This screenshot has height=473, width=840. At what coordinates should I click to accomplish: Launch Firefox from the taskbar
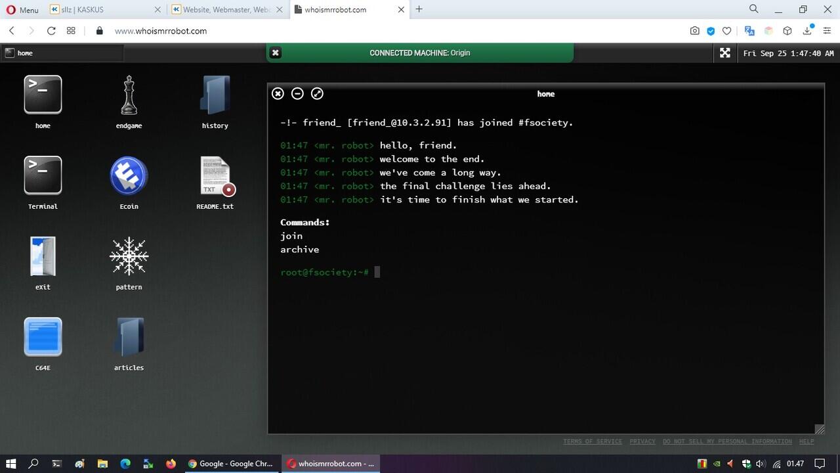171,463
